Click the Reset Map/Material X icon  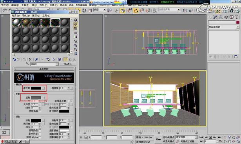[x=30, y=59]
